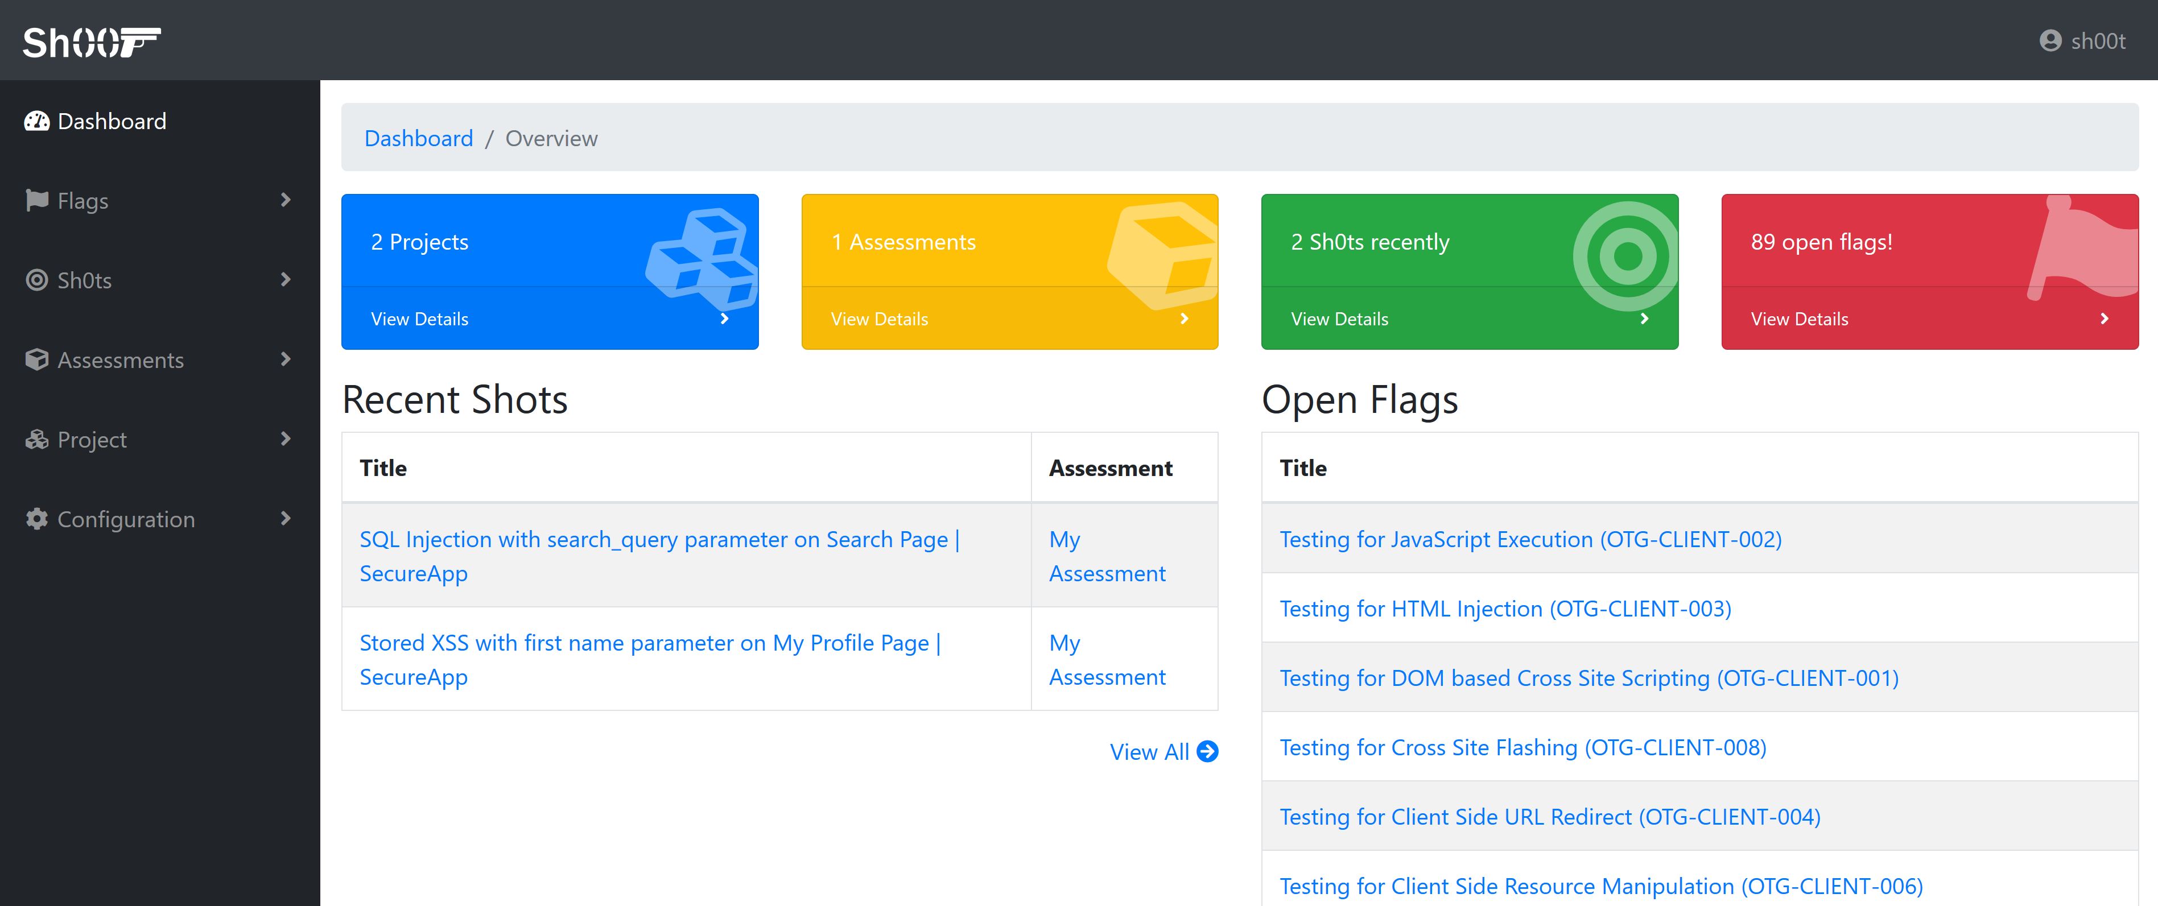Expand the Assessments sidebar menu chevron
Viewport: 2158px width, 906px height.
pos(286,359)
